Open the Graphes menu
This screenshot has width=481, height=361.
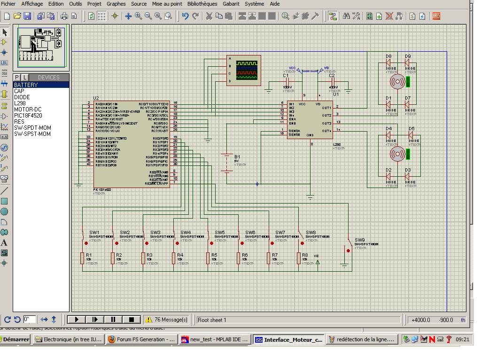tap(116, 4)
